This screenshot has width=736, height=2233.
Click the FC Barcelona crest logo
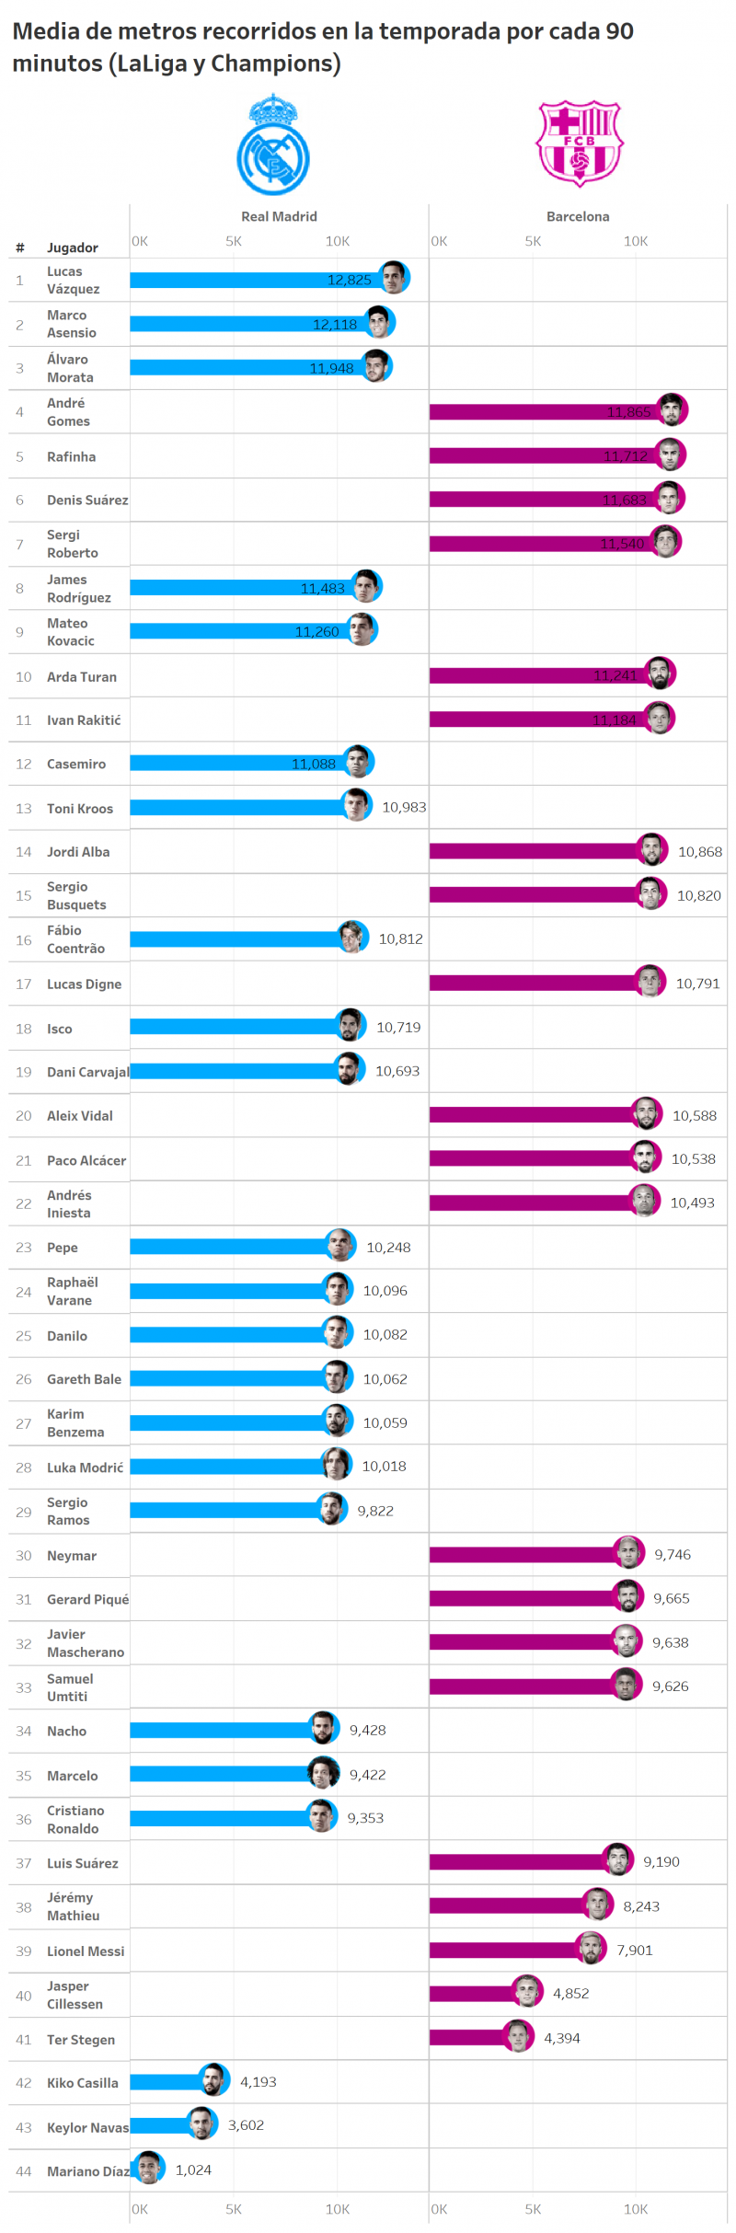tap(579, 144)
